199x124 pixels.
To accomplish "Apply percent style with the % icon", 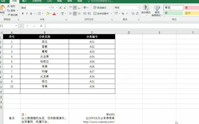I will (123, 14).
